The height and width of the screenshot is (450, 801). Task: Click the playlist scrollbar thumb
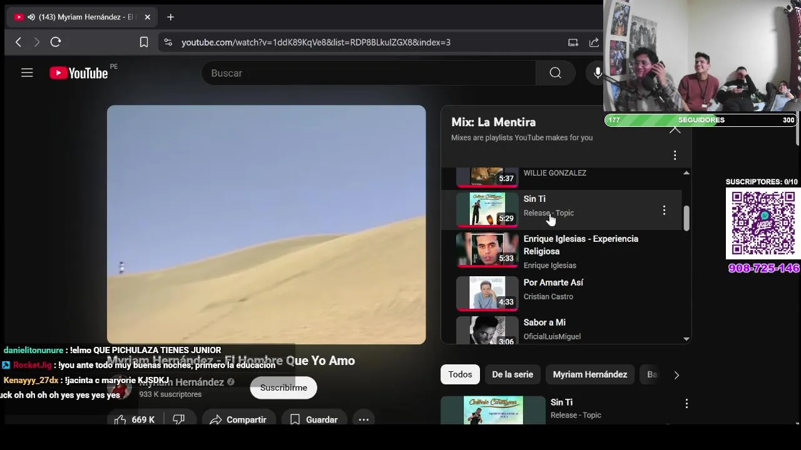[x=686, y=218]
